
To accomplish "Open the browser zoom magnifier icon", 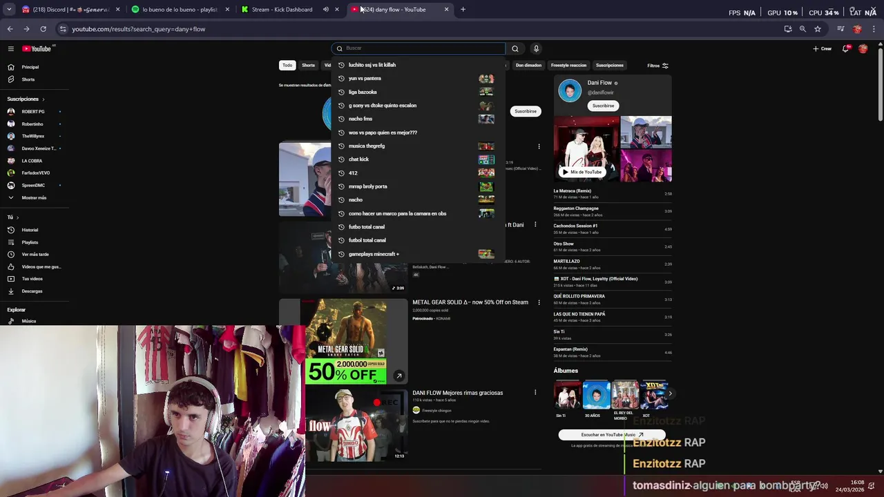I will tap(803, 29).
